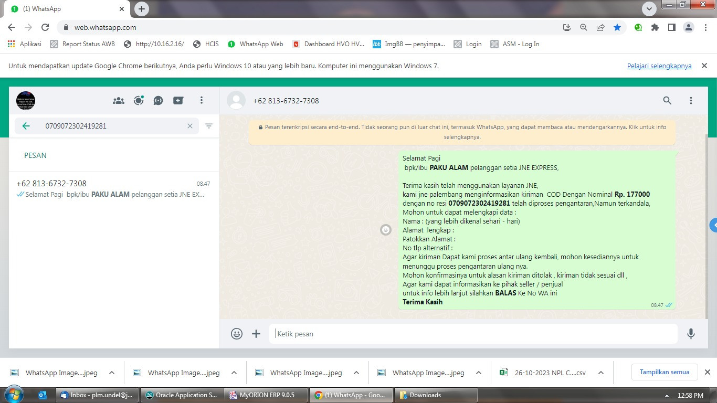Open the green extension icon in toolbar
Image resolution: width=717 pixels, height=403 pixels.
click(x=638, y=27)
